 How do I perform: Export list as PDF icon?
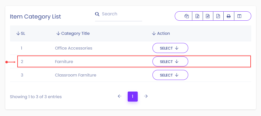coord(218,16)
